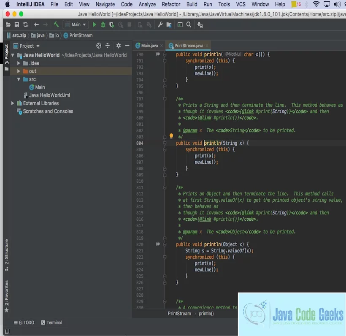Toggle the 6: TODO tool window
The width and height of the screenshot is (346, 336).
24,322
